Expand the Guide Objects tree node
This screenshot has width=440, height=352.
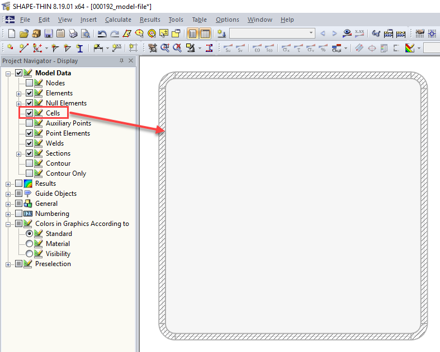pos(8,194)
